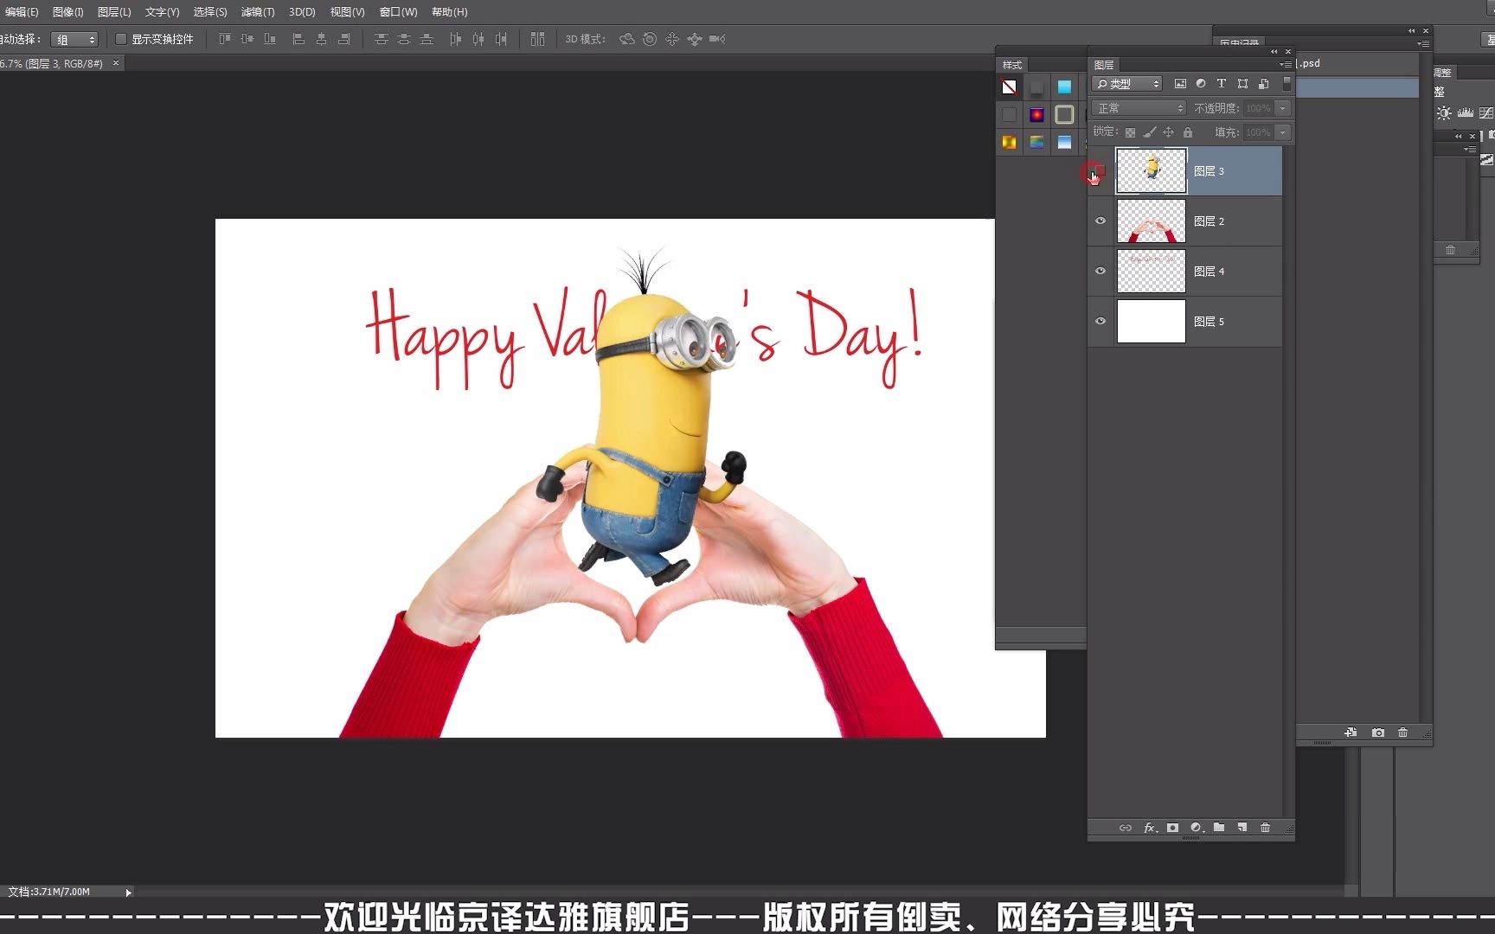Open Levels adjustment icon
This screenshot has width=1495, height=934.
pyautogui.click(x=1466, y=113)
